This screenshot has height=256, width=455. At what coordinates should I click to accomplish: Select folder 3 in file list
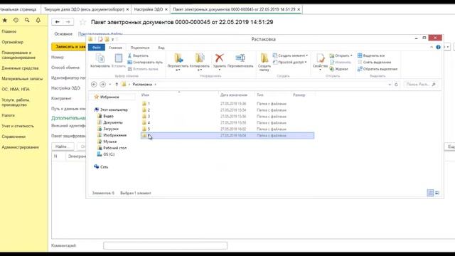click(227, 117)
